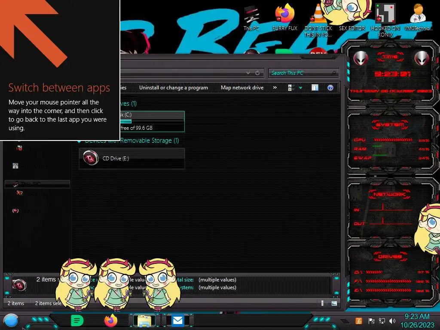The width and height of the screenshot is (440, 330).
Task: Switch to large icons view in status bar
Action: [334, 303]
